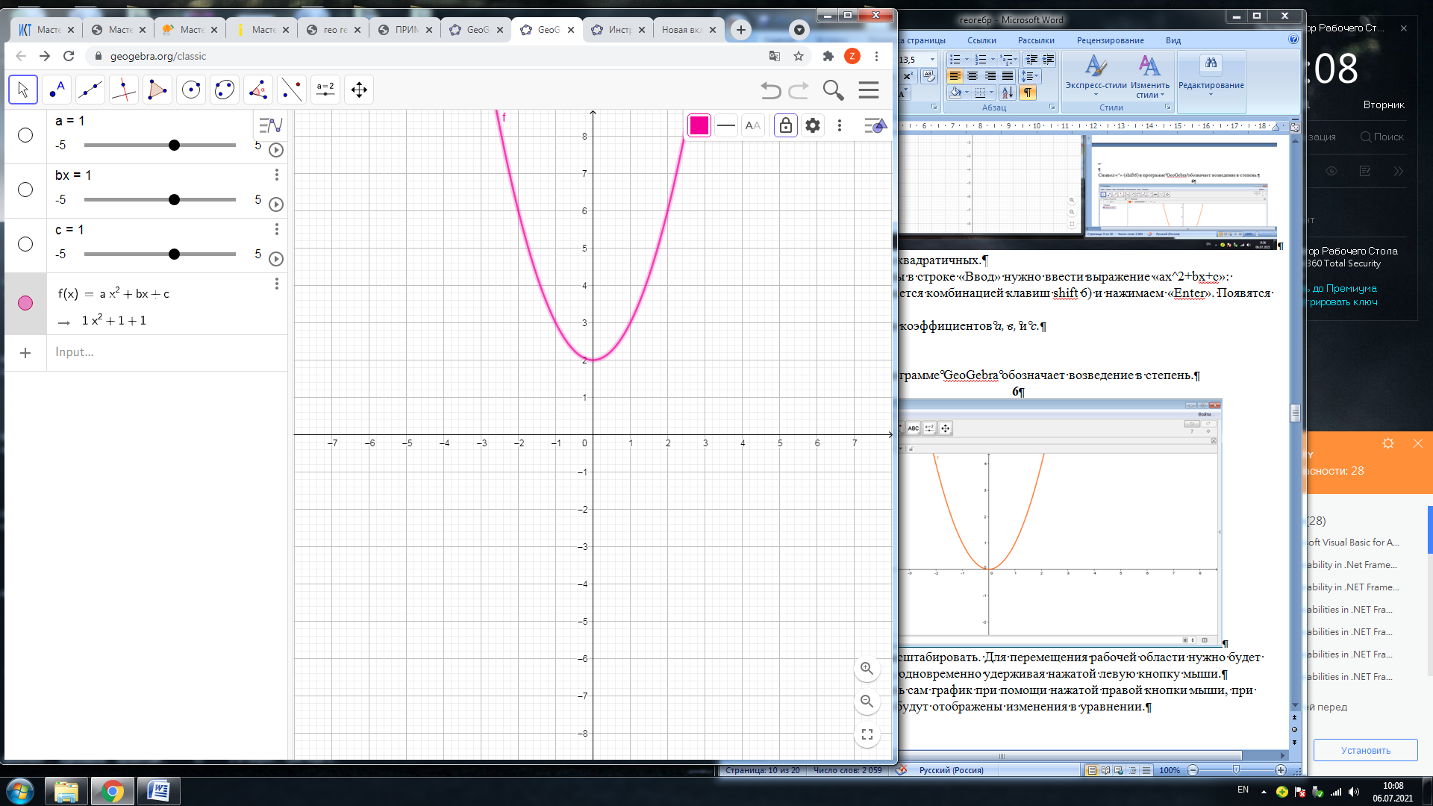Open Chrome three-dot menu
This screenshot has height=806, width=1433.
[877, 56]
